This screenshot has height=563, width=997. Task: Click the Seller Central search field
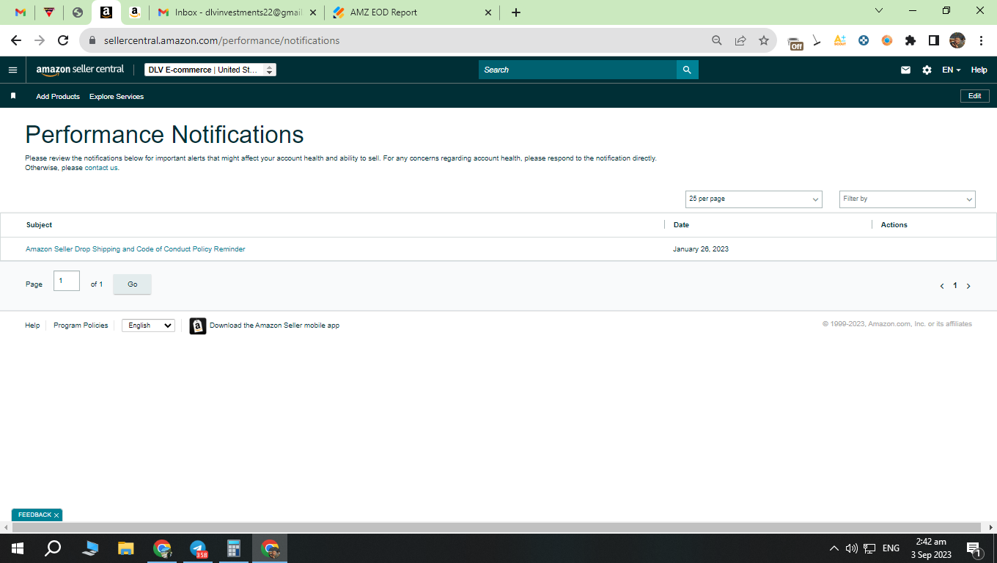pos(578,70)
